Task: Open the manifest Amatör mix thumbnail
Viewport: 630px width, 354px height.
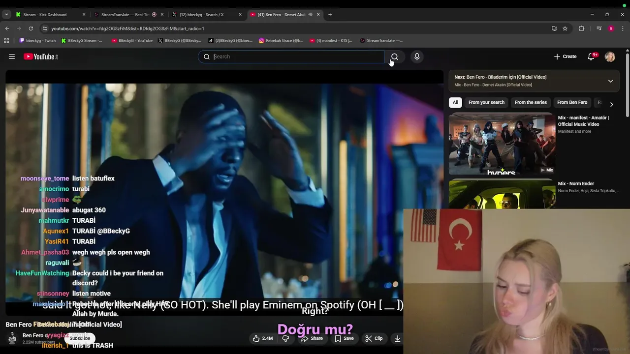Action: tap(502, 144)
